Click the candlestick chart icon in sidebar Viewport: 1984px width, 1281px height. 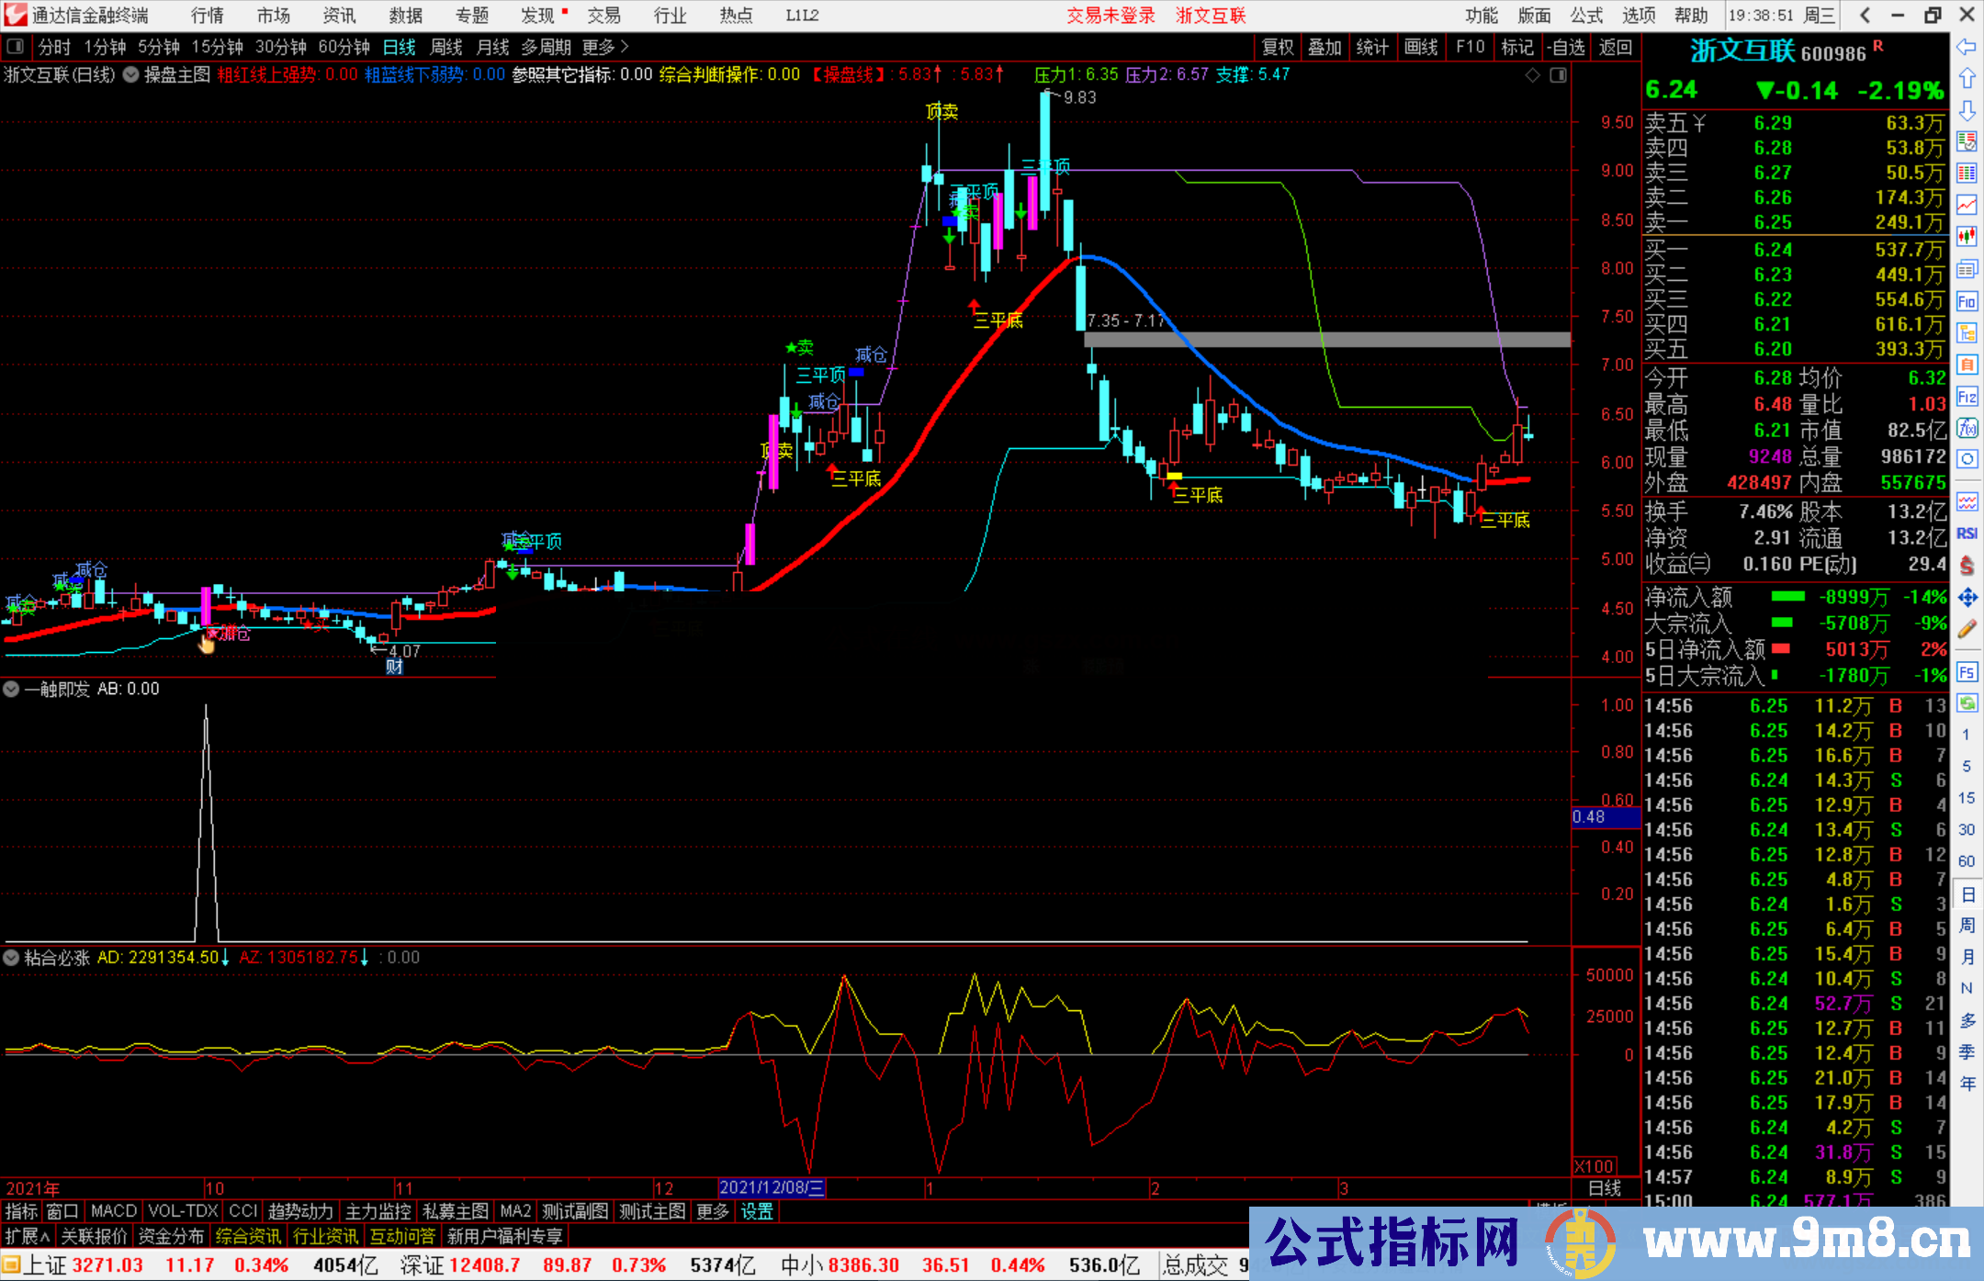tap(1967, 236)
